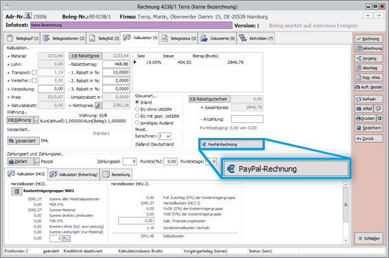
Task: Select EU ohne UstIdNr radio button
Action: 137,109
